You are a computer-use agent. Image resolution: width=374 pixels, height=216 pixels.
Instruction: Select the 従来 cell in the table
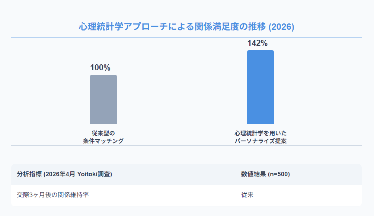247,195
